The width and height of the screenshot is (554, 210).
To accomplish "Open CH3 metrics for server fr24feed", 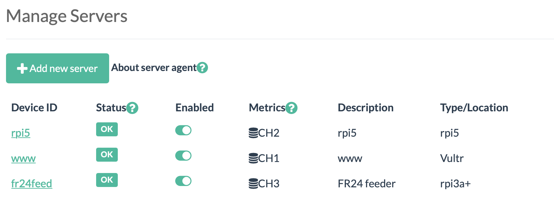I will point(264,183).
